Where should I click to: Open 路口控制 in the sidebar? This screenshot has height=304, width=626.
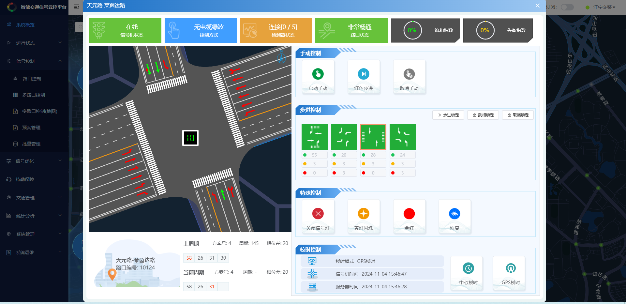[x=32, y=79]
